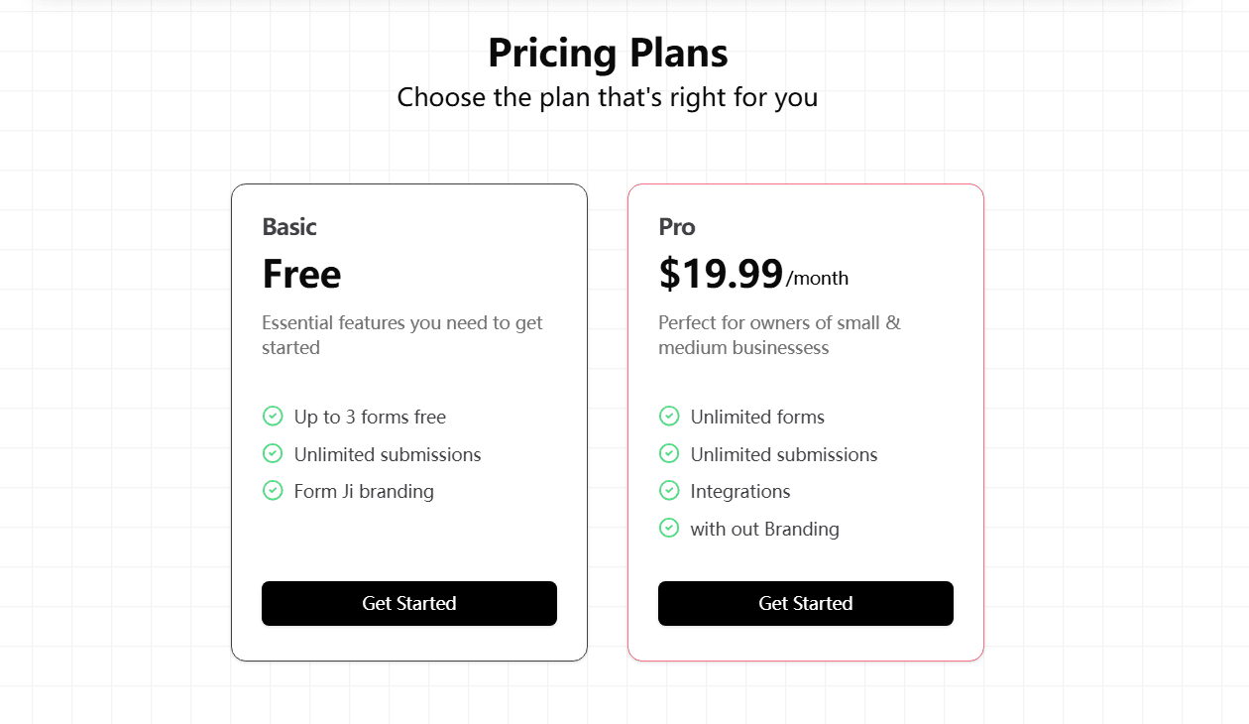Click check icon beside with out Branding
The height and width of the screenshot is (724, 1249).
point(669,528)
